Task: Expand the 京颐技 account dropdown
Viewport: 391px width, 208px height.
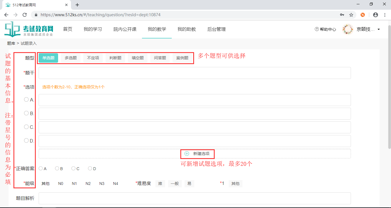Action: coord(379,29)
